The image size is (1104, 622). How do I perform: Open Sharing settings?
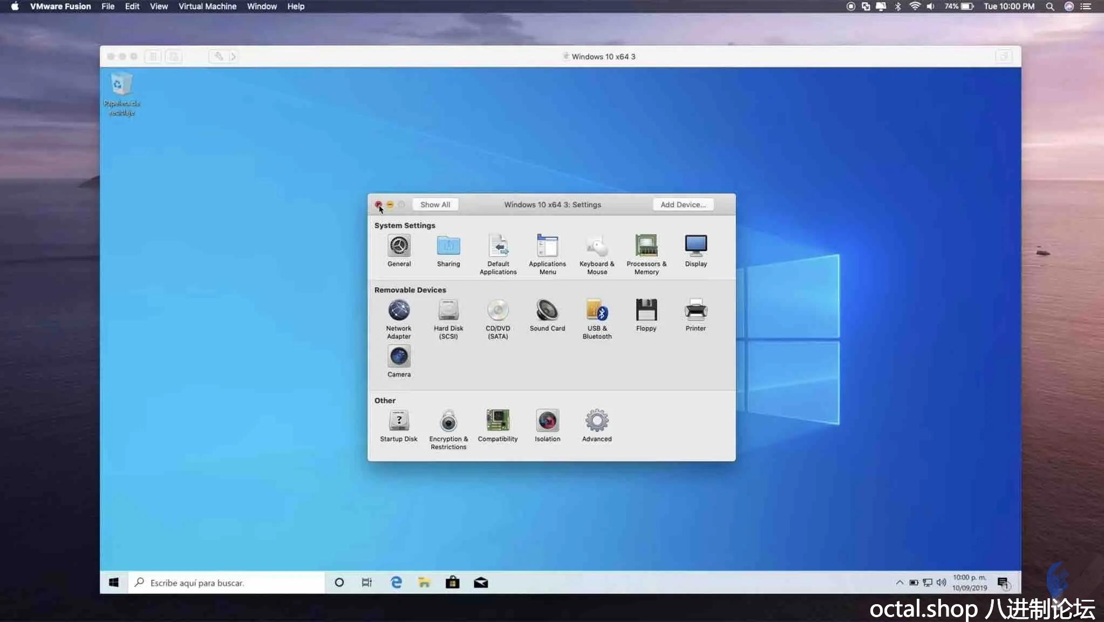coord(448,251)
